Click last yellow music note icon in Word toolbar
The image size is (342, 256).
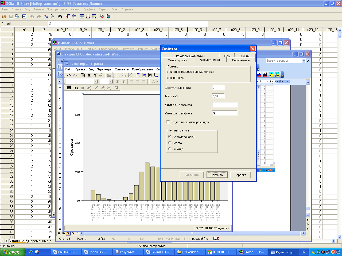coord(277,74)
